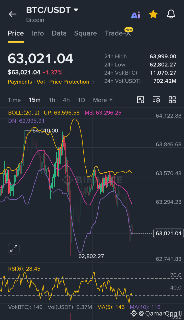Image resolution: width=184 pixels, height=320 pixels.
Task: Expand the More intervals dropdown
Action: pos(103,100)
